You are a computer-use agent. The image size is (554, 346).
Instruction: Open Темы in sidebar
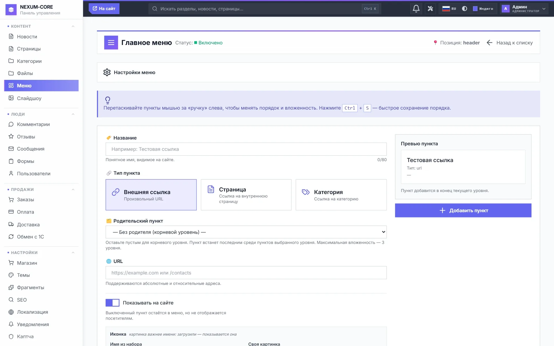(x=41, y=275)
